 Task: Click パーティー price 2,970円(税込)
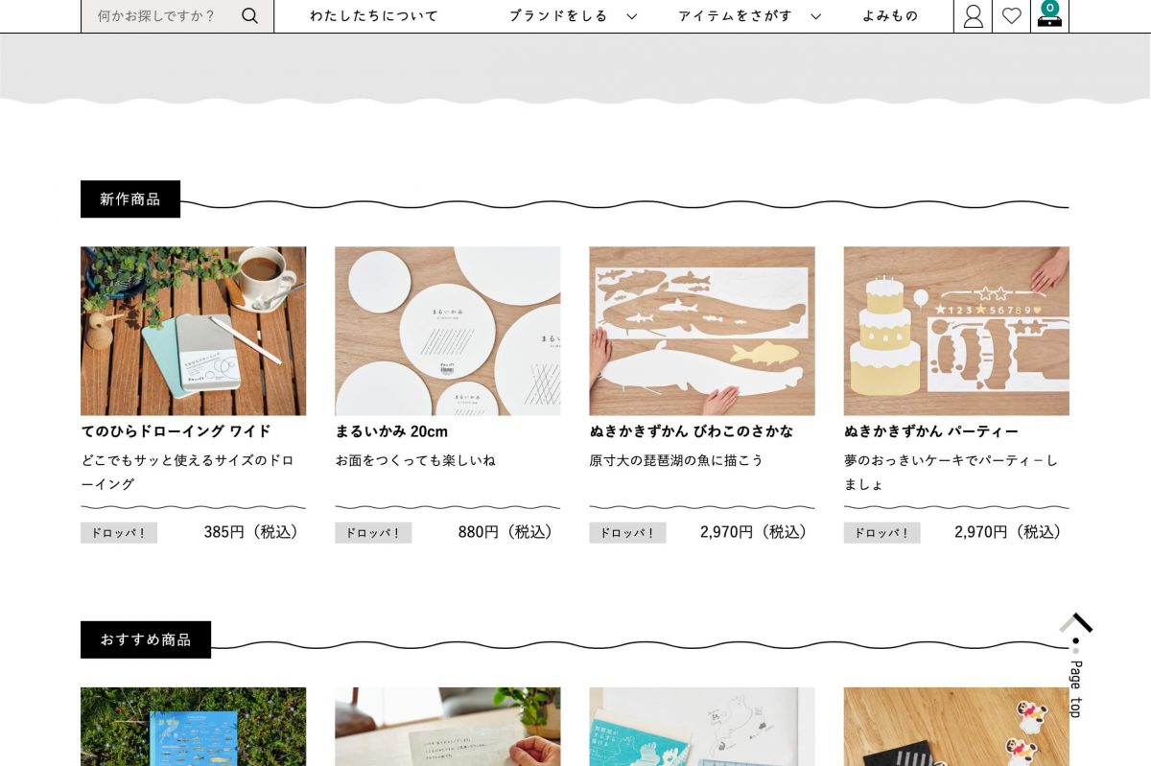1011,532
